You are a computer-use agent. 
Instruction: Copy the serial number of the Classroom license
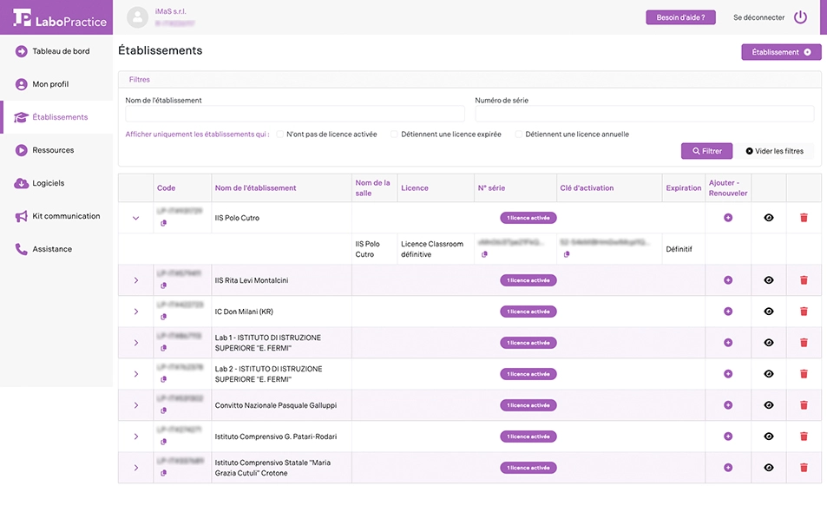484,254
